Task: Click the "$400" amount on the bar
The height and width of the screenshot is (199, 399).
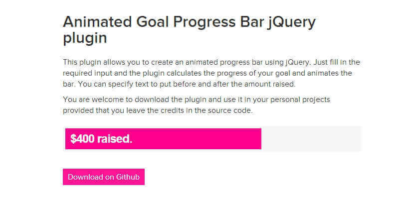Action: click(83, 139)
